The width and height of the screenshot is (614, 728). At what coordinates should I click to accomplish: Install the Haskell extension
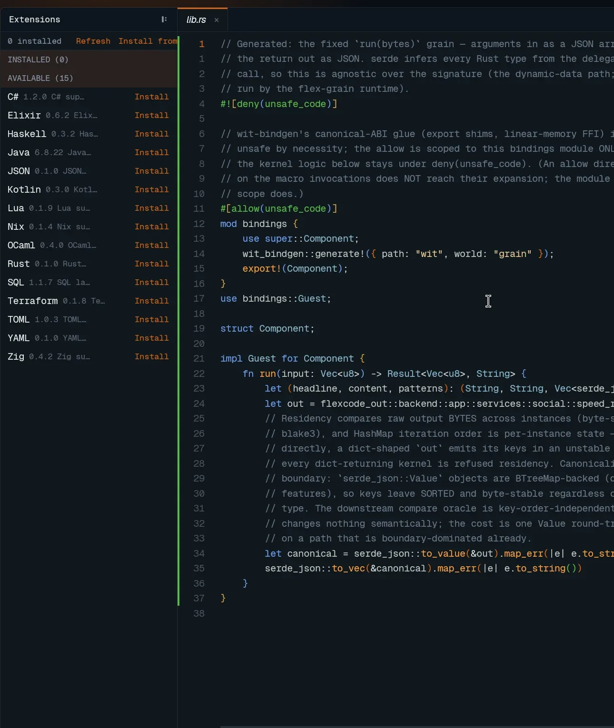coord(152,134)
